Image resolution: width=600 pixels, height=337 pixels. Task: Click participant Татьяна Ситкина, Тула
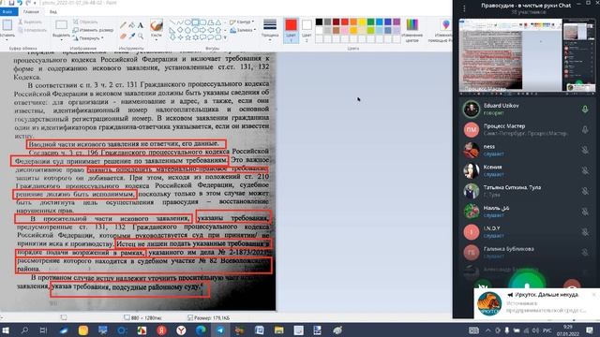coord(526,191)
